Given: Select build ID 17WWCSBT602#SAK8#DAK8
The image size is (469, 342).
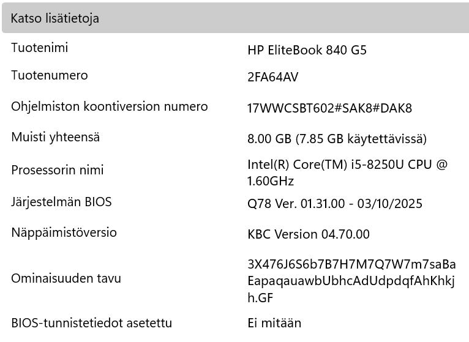Looking at the screenshot, I should (329, 108).
